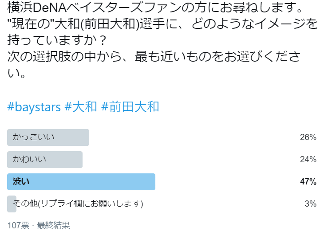Open the #baystars hashtag link

point(34,107)
